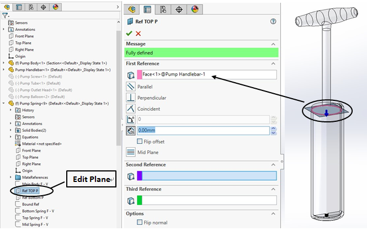Click the Second Reference purple selection box
Image resolution: width=367 pixels, height=231 pixels.
pos(206,176)
